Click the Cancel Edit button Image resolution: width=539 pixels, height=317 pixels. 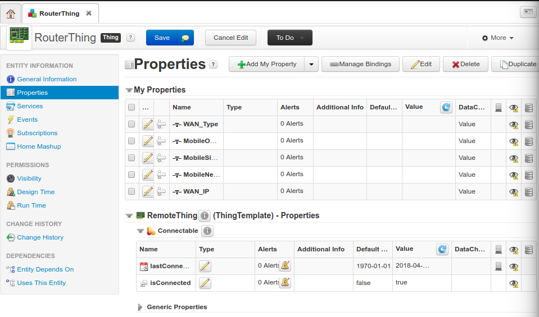click(x=230, y=38)
